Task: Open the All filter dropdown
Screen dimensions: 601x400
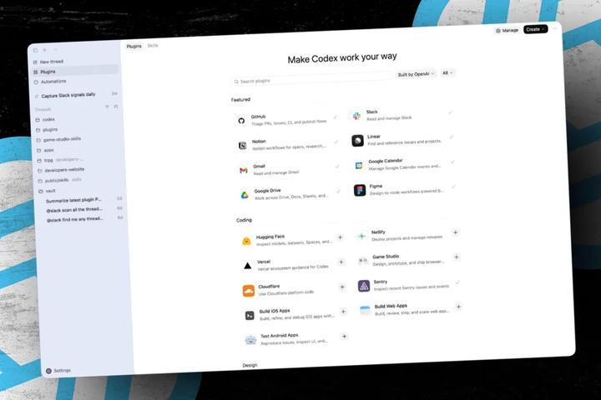Action: pos(447,72)
